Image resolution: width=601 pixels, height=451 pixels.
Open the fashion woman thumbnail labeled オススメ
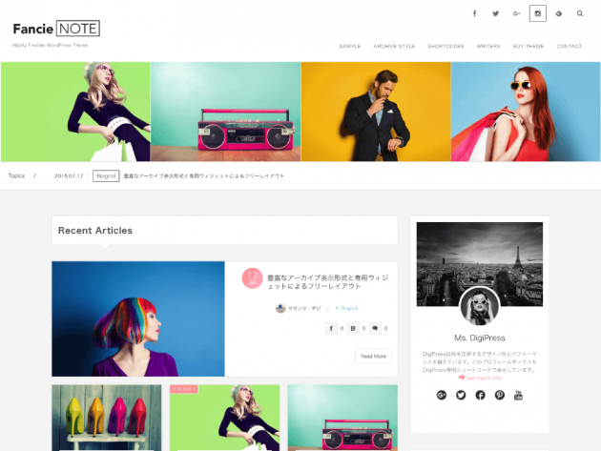click(224, 418)
